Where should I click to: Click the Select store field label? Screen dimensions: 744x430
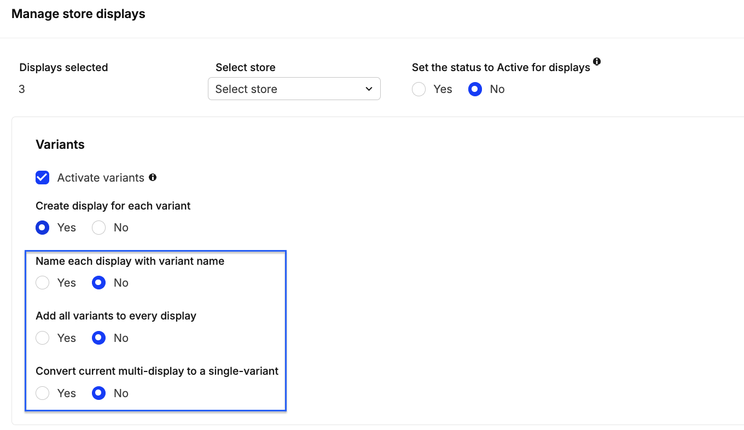(245, 67)
